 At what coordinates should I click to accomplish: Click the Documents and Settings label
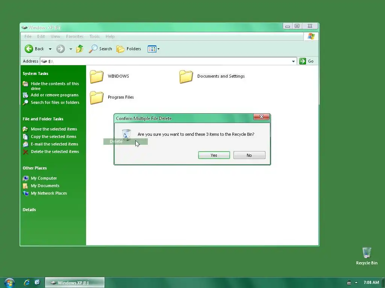point(221,76)
